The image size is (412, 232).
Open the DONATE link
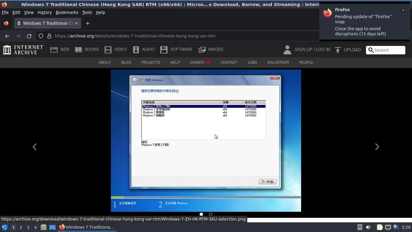click(x=200, y=63)
